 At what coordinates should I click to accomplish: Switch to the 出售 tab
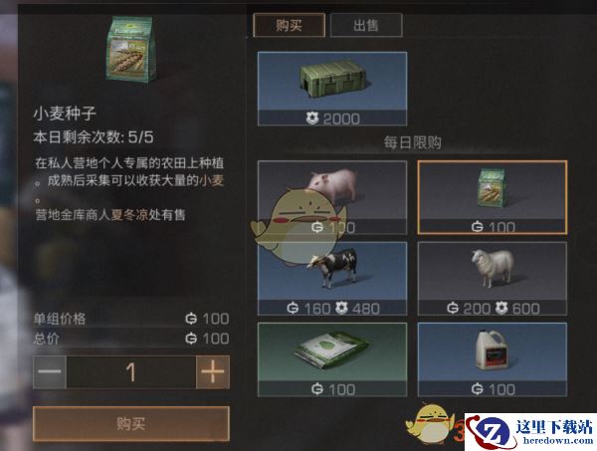[366, 25]
